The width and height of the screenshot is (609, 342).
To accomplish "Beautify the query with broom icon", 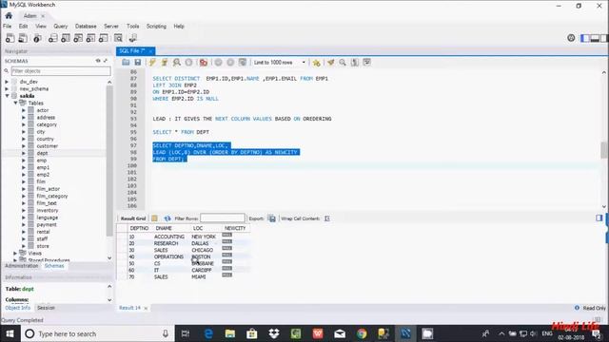I will coord(330,63).
